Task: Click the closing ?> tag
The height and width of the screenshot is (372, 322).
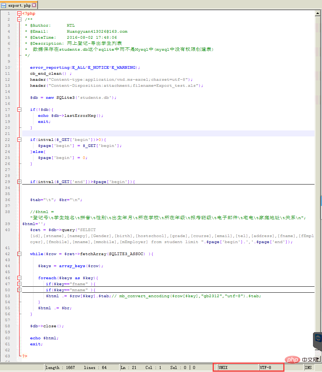Action: (x=25, y=356)
